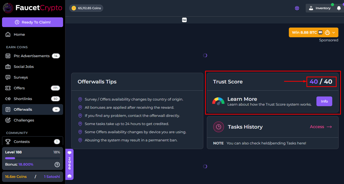Click the Access arrow icon
The width and height of the screenshot is (344, 184).
(x=329, y=127)
